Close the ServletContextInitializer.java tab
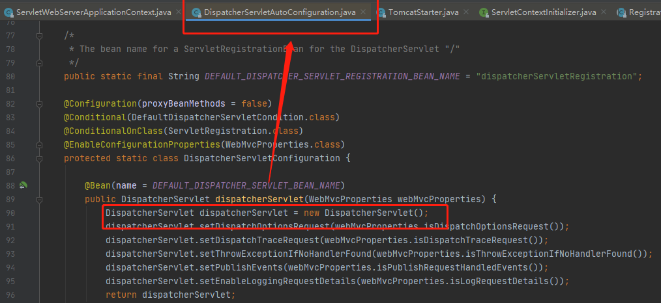 tap(604, 12)
